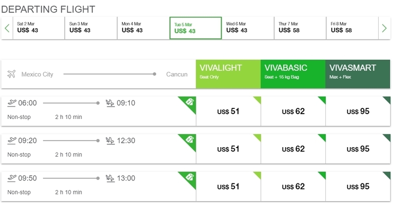This screenshot has width=393, height=204.
Task: Show later dates with right arrow
Action: (x=384, y=28)
